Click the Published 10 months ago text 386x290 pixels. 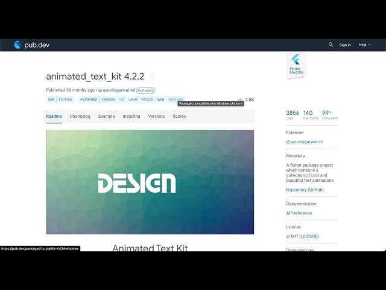tap(70, 90)
